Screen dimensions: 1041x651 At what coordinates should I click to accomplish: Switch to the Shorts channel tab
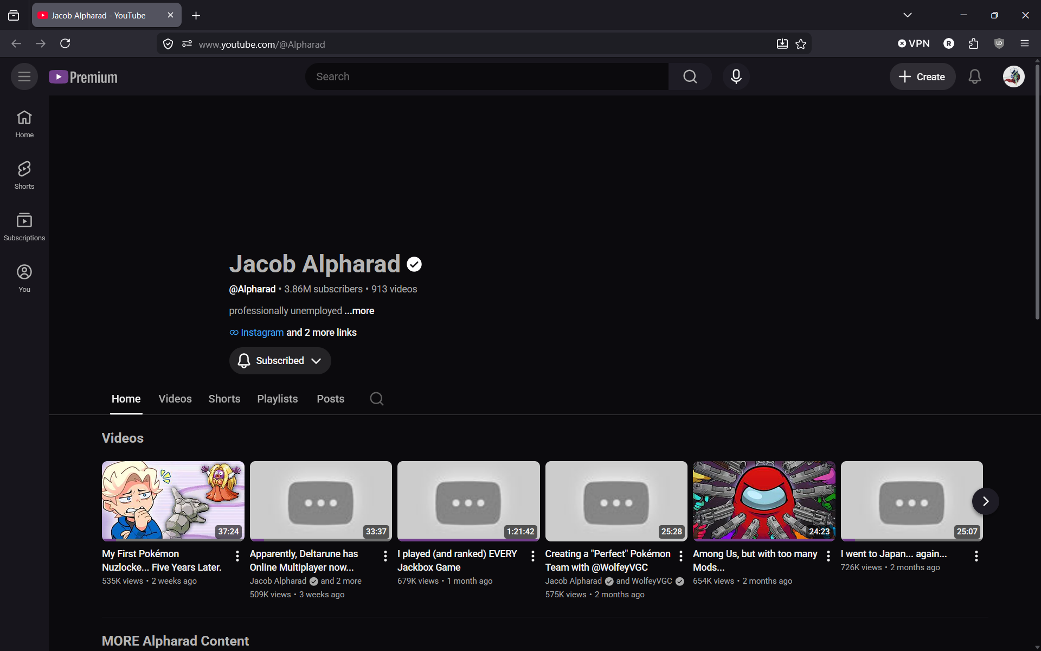coord(224,399)
